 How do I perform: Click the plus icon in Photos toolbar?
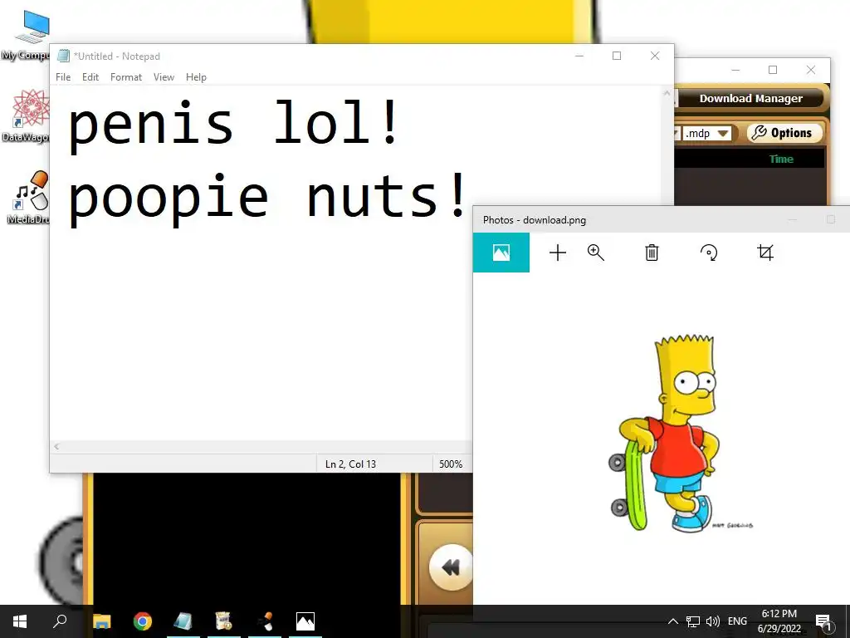tap(557, 253)
